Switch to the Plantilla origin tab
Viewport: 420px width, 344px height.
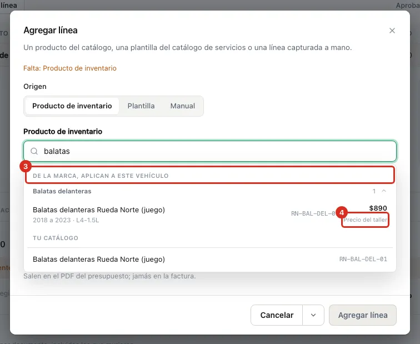coord(141,106)
